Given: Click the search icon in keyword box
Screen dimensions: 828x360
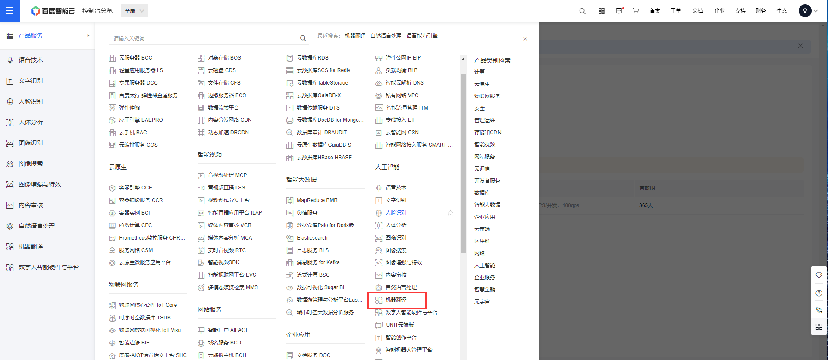Looking at the screenshot, I should [303, 38].
